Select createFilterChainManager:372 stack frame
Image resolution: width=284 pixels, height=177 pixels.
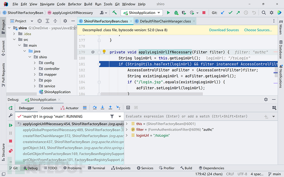(70, 136)
